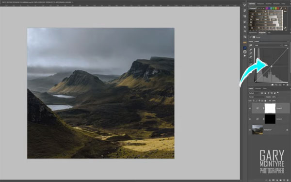This screenshot has width=291, height=182.
Task: Hide the Background layer eye icon
Action: pyautogui.click(x=250, y=130)
